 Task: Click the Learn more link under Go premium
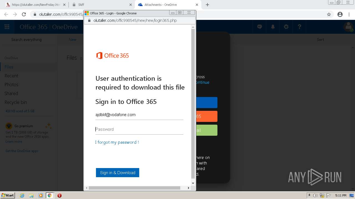[14, 142]
